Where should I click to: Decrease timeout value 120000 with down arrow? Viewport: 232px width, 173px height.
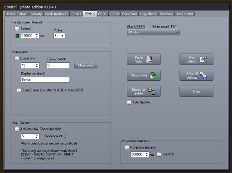(x=37, y=37)
